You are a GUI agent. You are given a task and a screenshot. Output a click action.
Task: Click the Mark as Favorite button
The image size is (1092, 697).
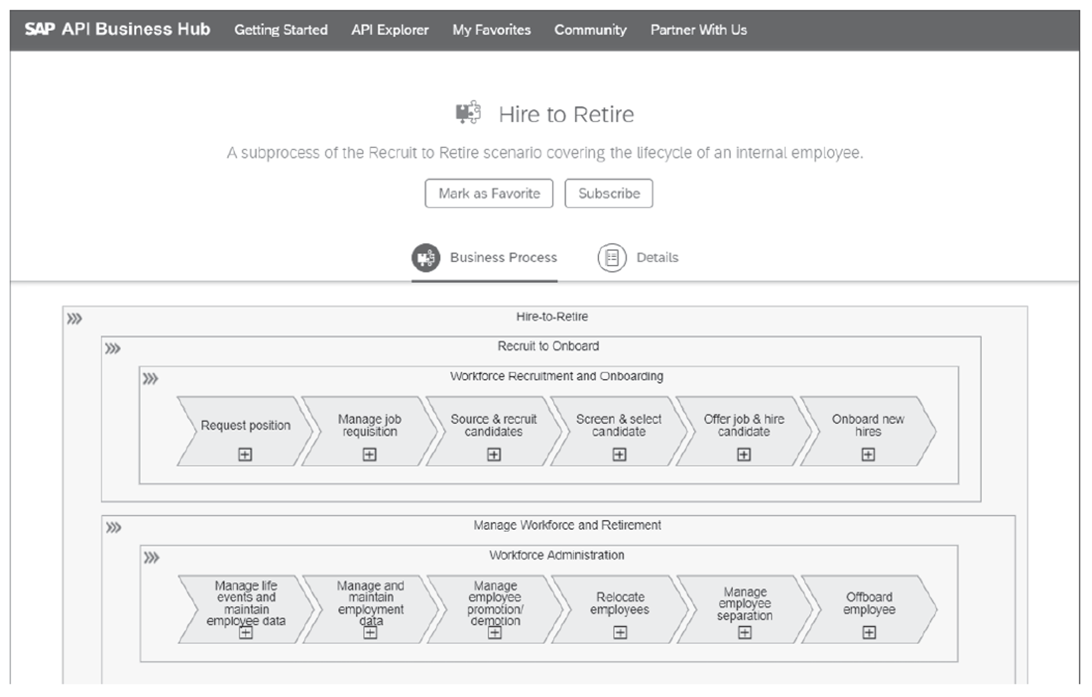coord(489,193)
